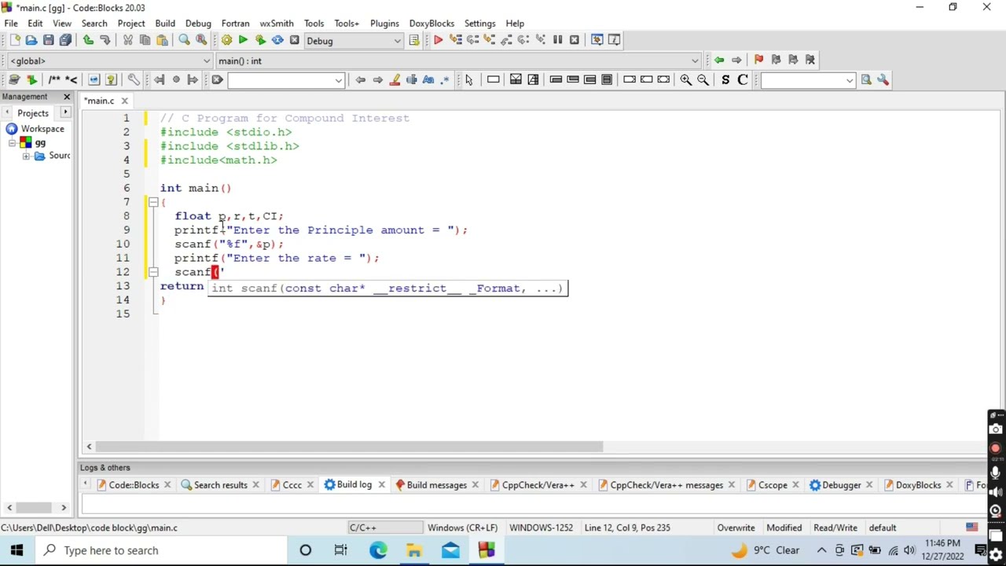Run the program with the green play icon
This screenshot has width=1006, height=566.
pyautogui.click(x=243, y=40)
